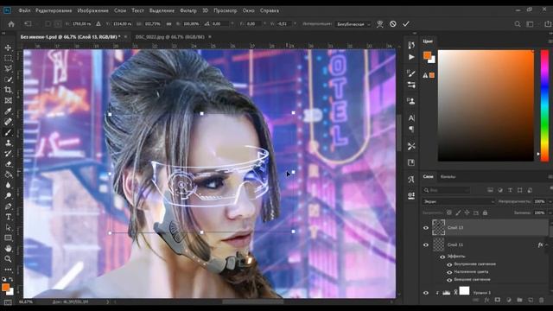Switch to DSC_0022.jpg document tab
This screenshot has height=311, width=553.
click(169, 36)
